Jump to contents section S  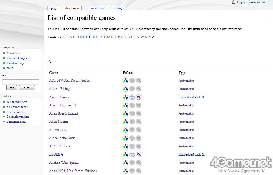[x=128, y=37]
